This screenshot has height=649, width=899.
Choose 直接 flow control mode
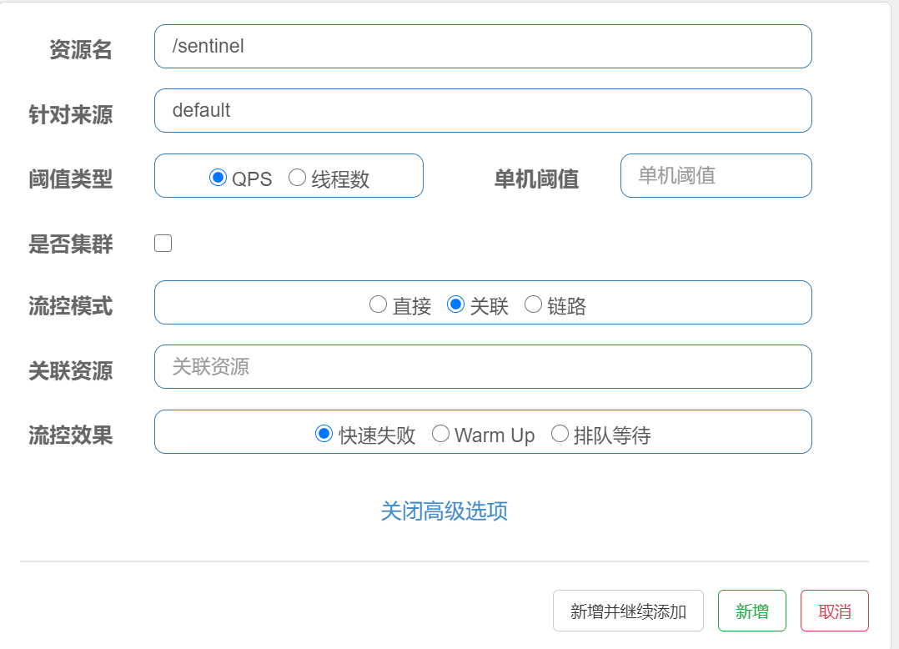coord(378,304)
